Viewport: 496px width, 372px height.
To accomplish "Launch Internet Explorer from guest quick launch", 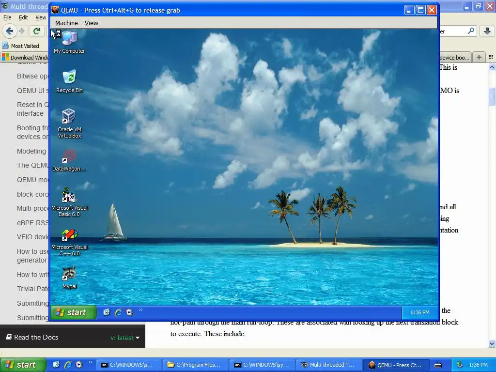I will (118, 312).
